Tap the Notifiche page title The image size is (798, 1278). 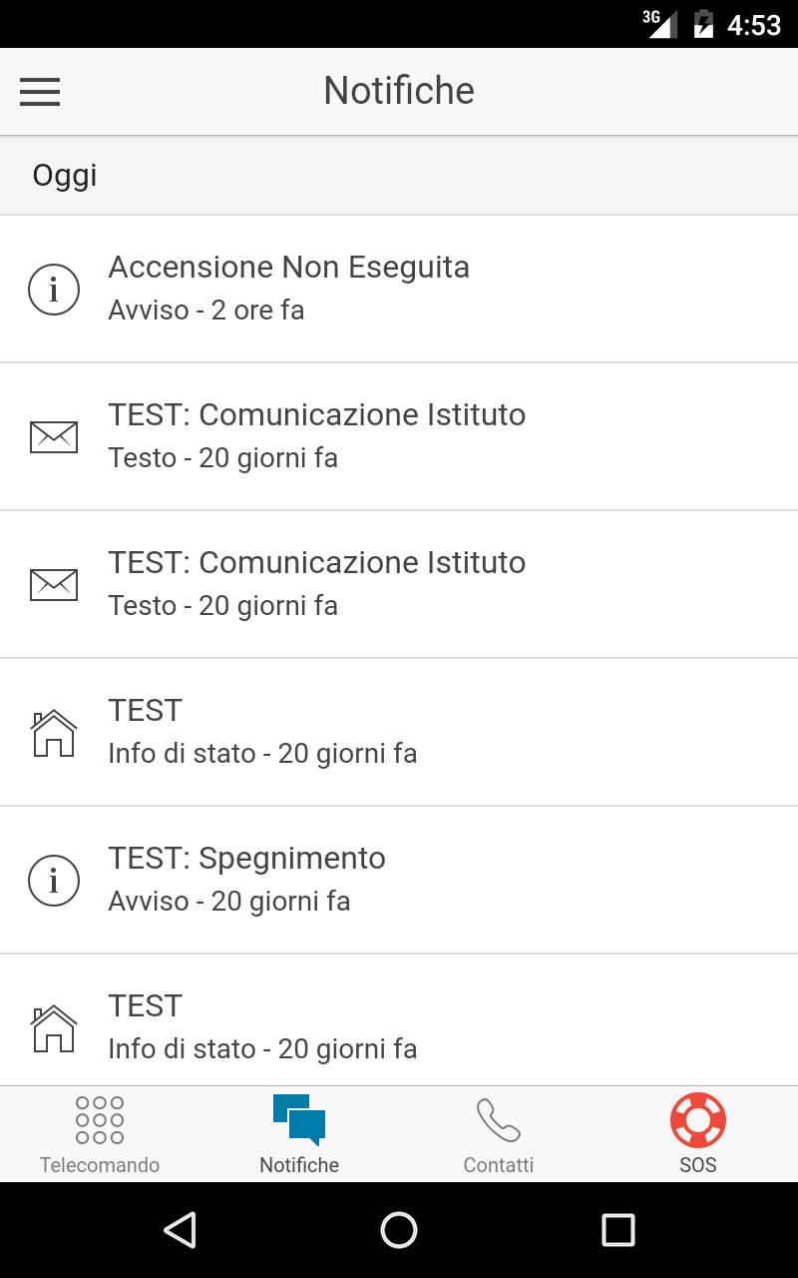tap(399, 91)
